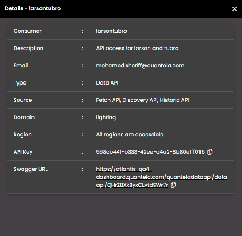The height and width of the screenshot is (236, 242).
Task: Copy the API Key to clipboard
Action: point(210,152)
